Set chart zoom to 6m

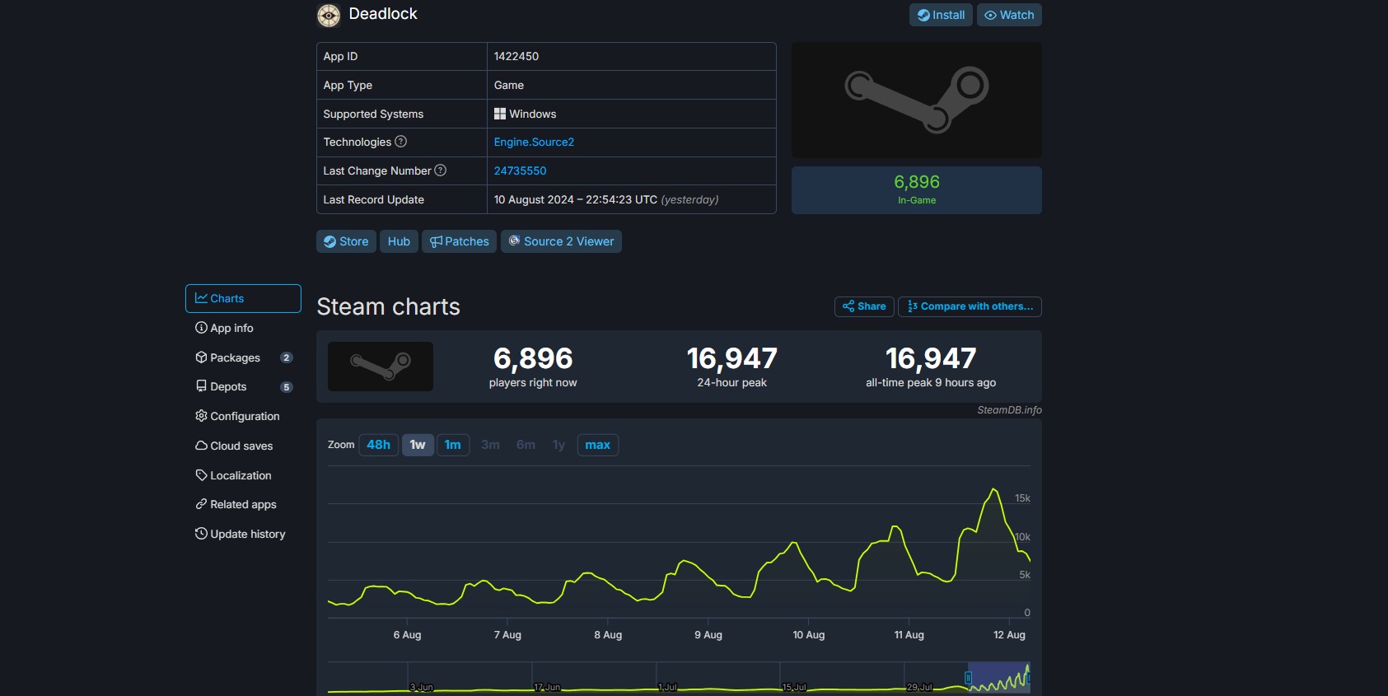526,445
